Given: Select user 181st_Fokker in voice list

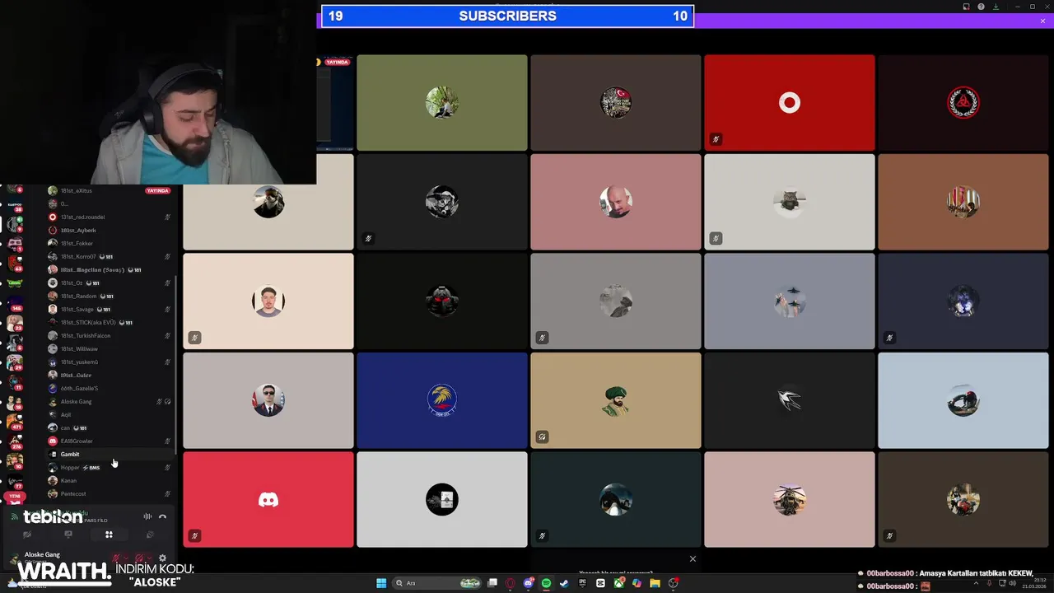Looking at the screenshot, I should click(110, 243).
